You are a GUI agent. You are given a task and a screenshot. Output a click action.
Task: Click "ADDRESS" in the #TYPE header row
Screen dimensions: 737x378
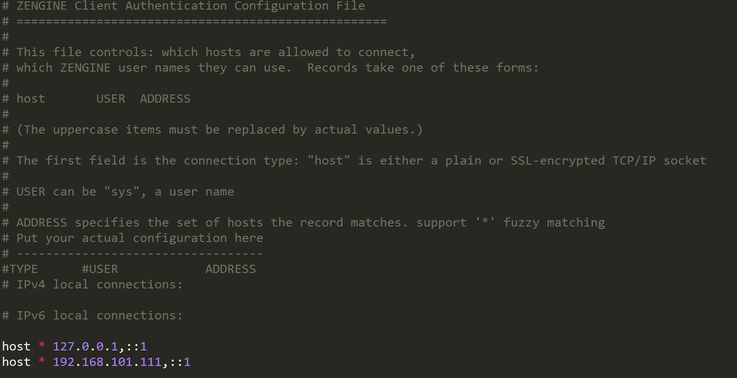[230, 269]
